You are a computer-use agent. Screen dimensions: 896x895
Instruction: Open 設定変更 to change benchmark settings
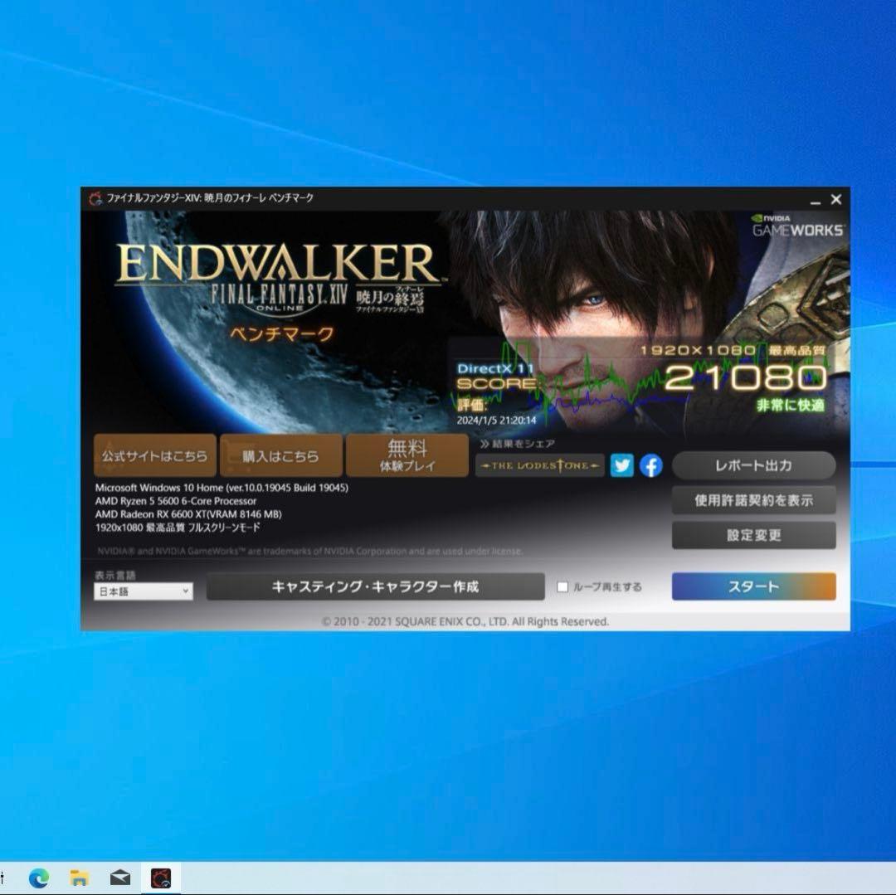pyautogui.click(x=753, y=535)
